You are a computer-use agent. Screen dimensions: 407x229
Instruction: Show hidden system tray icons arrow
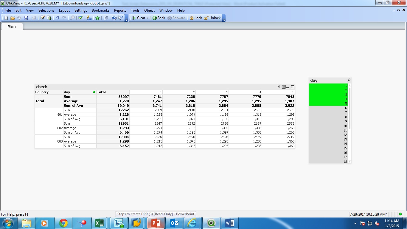(355, 223)
